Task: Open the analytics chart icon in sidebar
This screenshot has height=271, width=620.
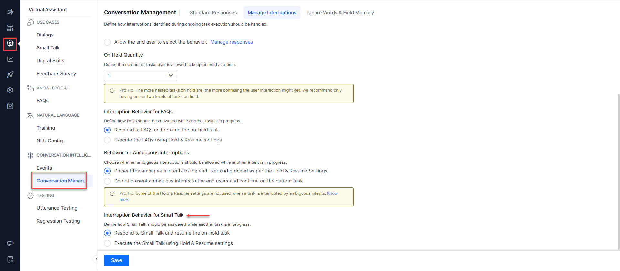Action: tap(10, 59)
